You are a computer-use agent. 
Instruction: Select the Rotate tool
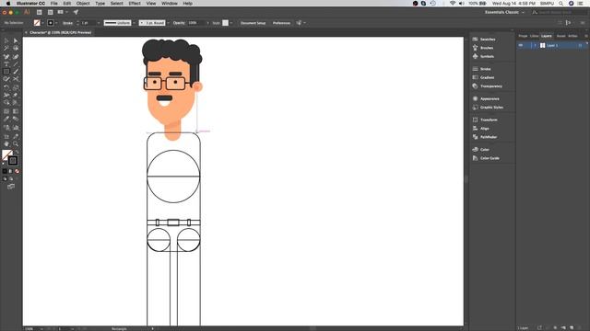(x=6, y=87)
